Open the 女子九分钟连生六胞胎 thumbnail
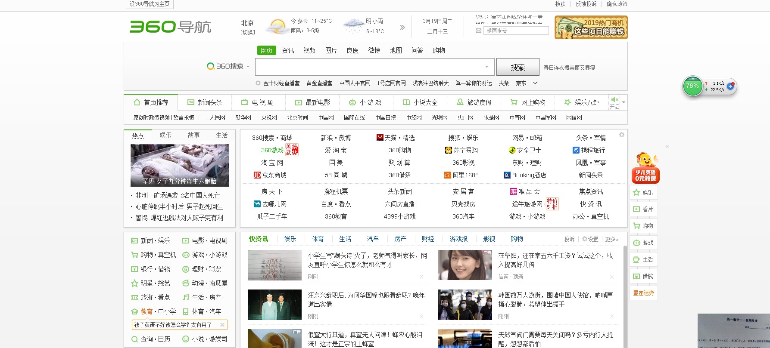 coord(180,165)
